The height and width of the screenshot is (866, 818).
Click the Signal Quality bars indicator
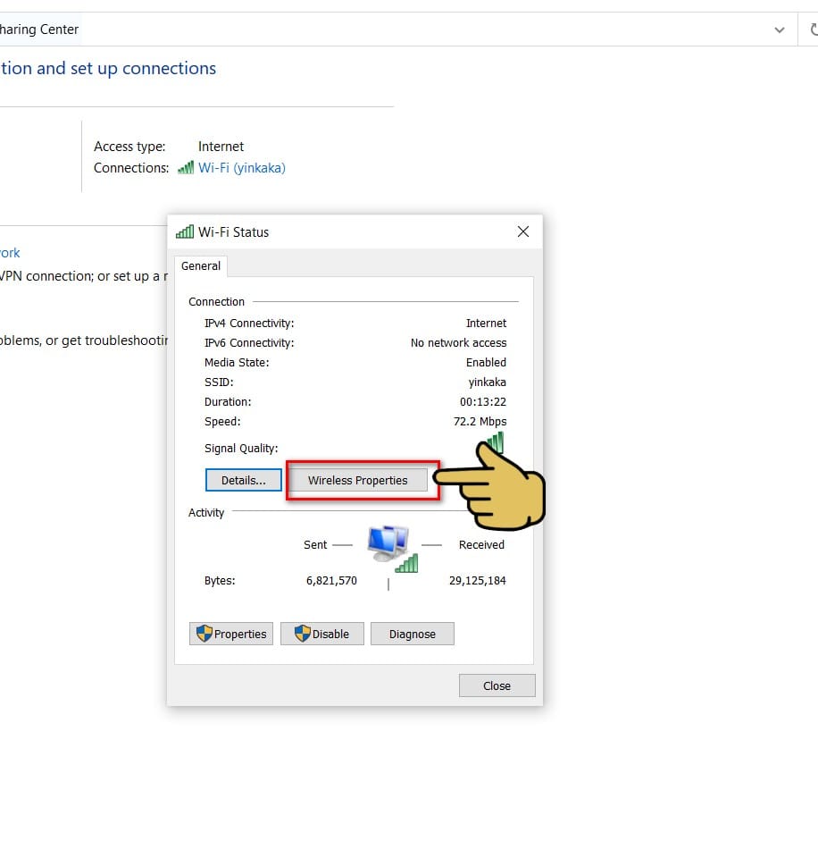495,442
